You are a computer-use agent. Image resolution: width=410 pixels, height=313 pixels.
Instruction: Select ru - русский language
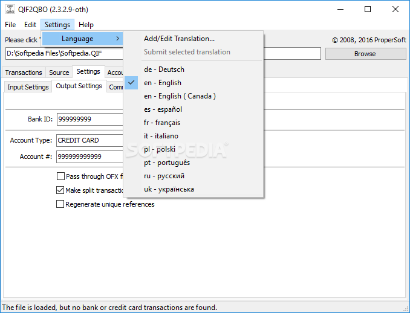click(194, 176)
